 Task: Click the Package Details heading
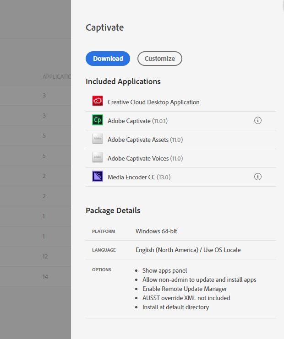pyautogui.click(x=113, y=210)
